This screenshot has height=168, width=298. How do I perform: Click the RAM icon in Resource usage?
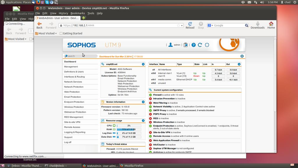click(x=114, y=129)
